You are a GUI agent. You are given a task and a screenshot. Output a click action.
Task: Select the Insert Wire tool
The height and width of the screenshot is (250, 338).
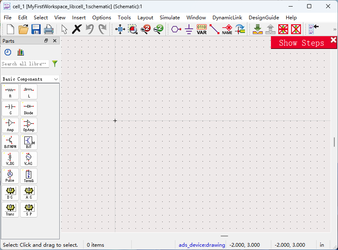(x=214, y=29)
